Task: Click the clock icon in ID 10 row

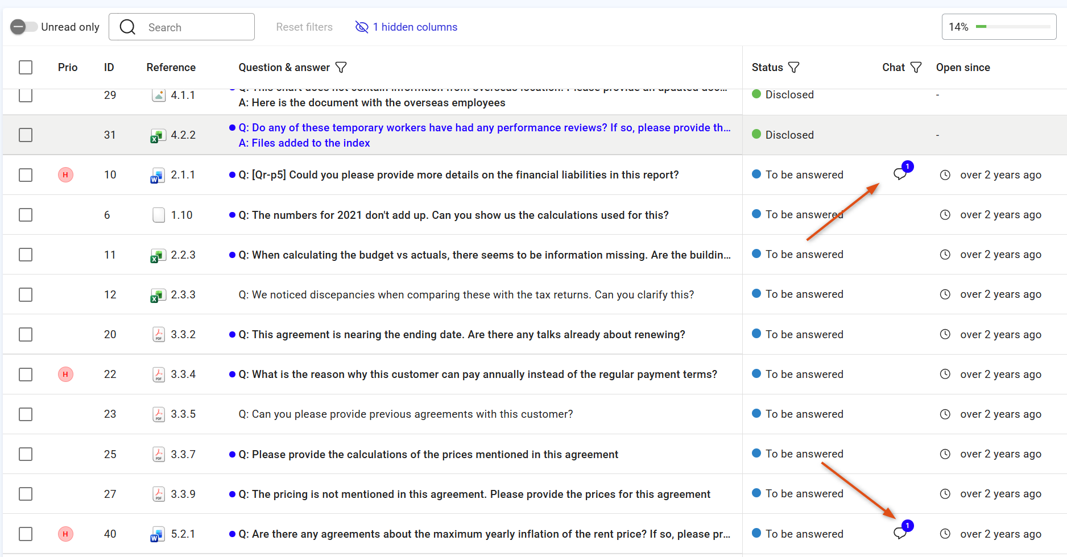Action: (x=945, y=175)
